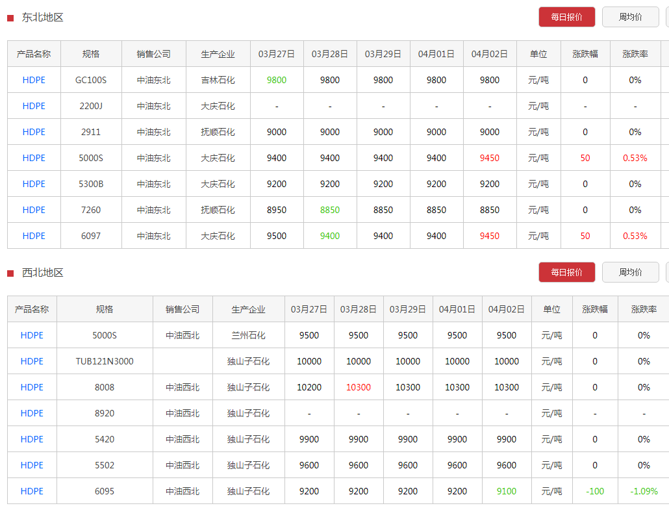Image resolution: width=669 pixels, height=508 pixels.
Task: Open HDPE link in TUB121N3000 row
Action: tap(32, 362)
